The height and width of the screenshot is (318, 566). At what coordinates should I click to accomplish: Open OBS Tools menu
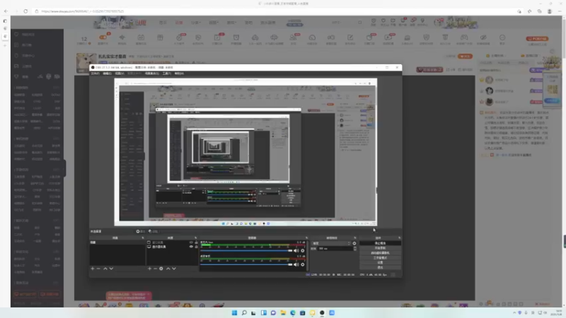coord(166,73)
